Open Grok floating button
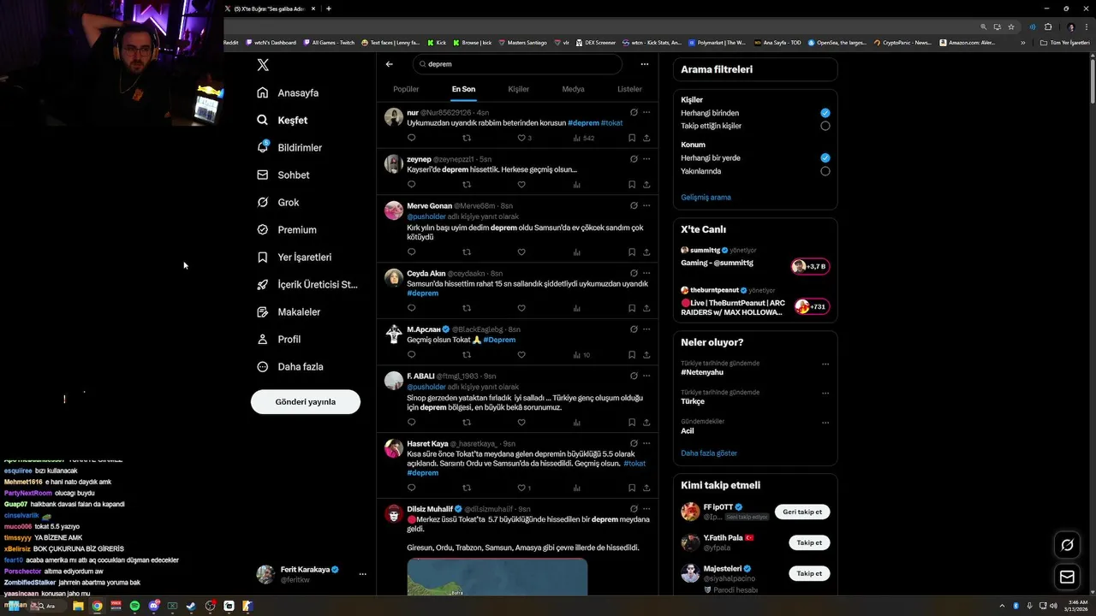 point(1067,545)
